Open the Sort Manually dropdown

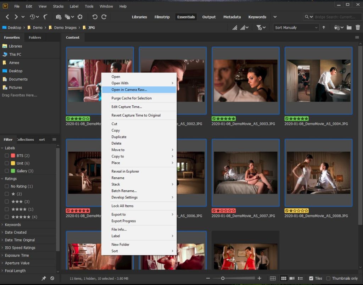click(x=296, y=28)
